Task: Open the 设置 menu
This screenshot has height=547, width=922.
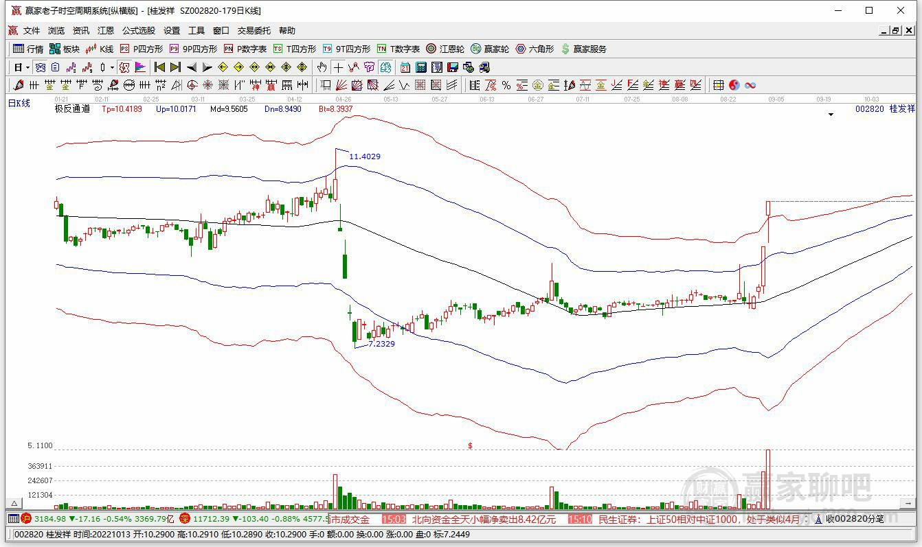Action: (172, 31)
